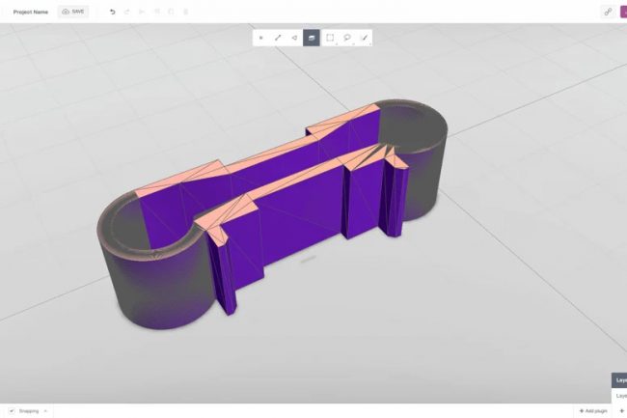Click the Project Name field
This screenshot has height=418, width=627.
click(x=30, y=12)
